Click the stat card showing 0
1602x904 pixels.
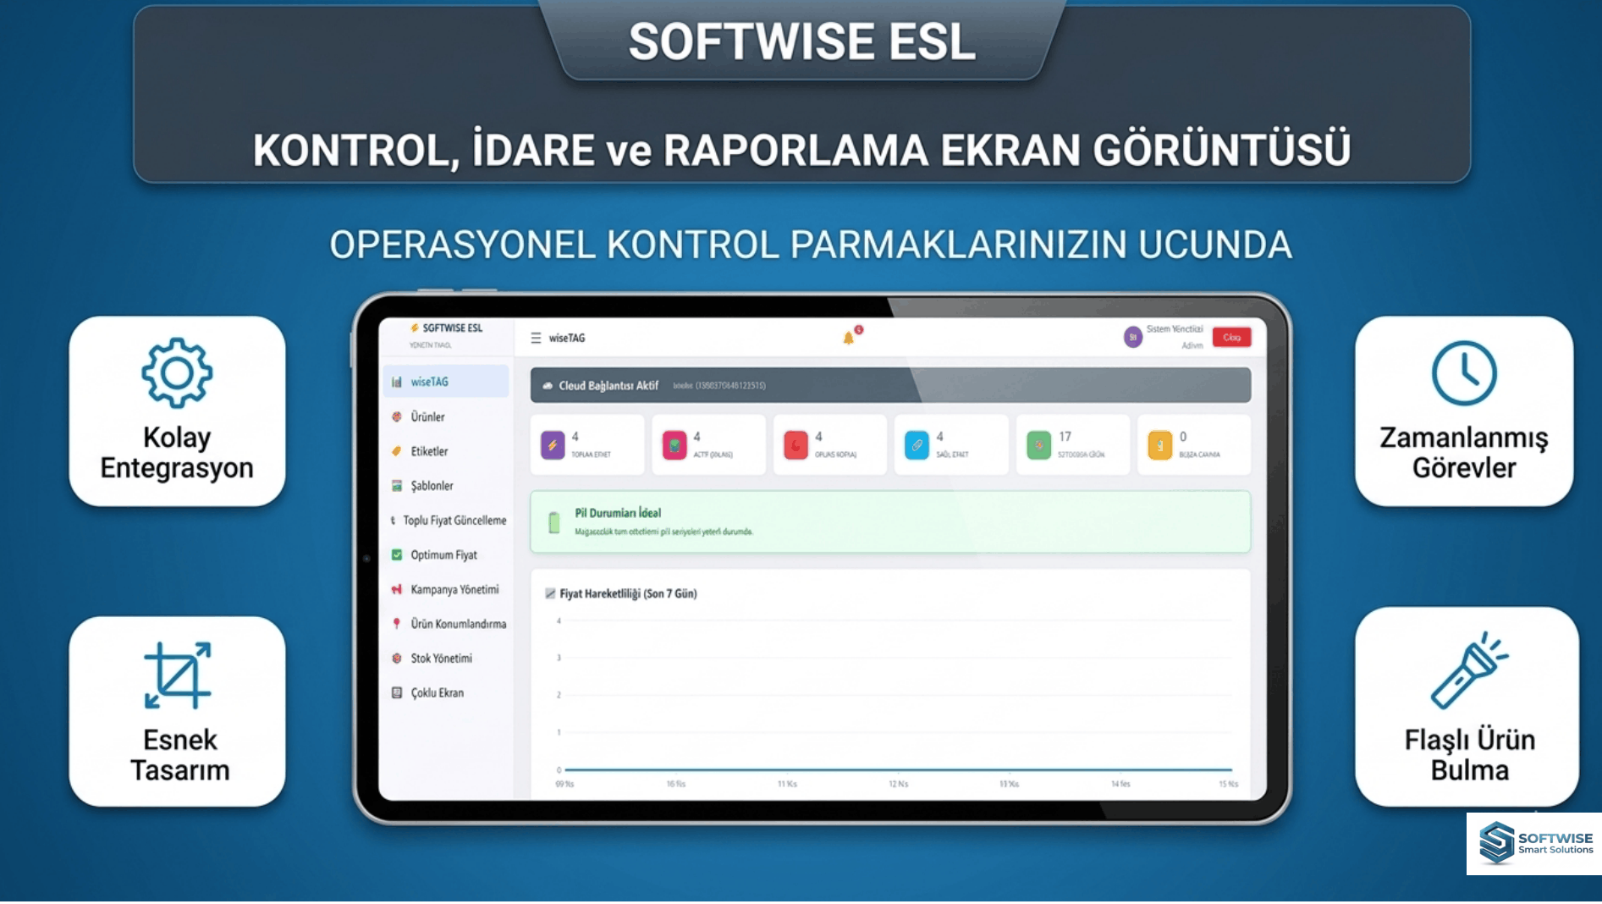pyautogui.click(x=1194, y=444)
